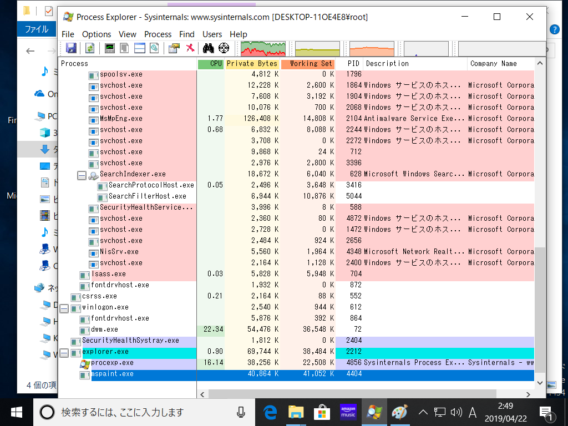The height and width of the screenshot is (426, 568).
Task: Click the scroll down arrow of process list
Action: (x=540, y=383)
